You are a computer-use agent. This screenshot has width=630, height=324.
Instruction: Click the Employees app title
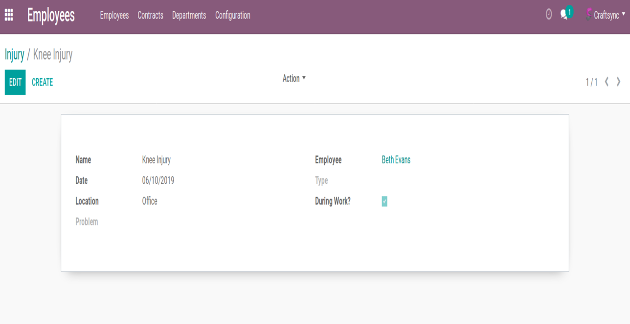51,15
